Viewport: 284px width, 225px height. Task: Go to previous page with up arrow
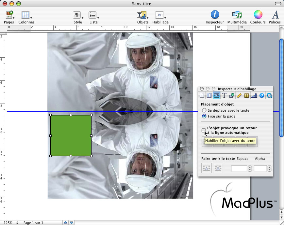point(66,223)
